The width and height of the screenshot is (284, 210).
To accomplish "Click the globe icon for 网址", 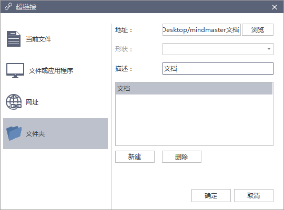I will click(14, 102).
